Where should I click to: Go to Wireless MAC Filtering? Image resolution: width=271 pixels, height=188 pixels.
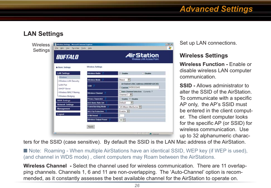[x=69, y=92]
